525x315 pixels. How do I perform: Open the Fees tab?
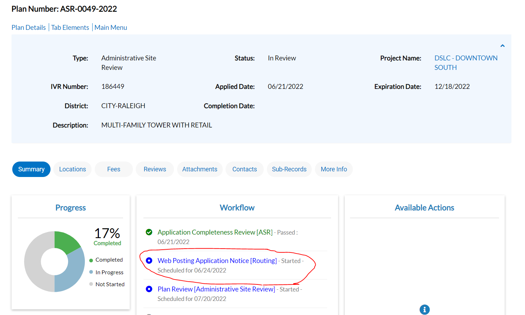pos(114,169)
